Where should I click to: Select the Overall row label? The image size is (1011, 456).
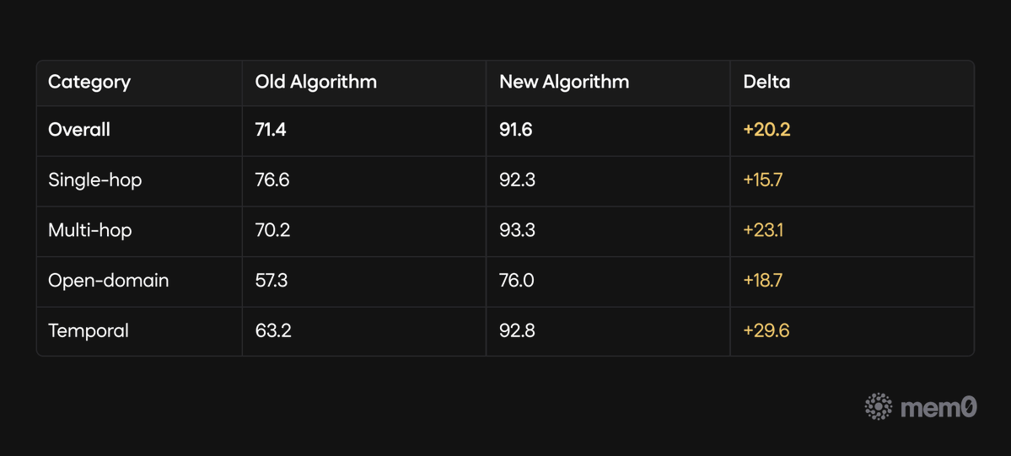pos(79,130)
